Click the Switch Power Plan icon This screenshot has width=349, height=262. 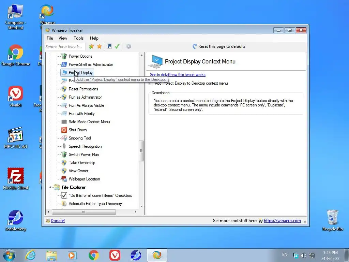point(64,155)
